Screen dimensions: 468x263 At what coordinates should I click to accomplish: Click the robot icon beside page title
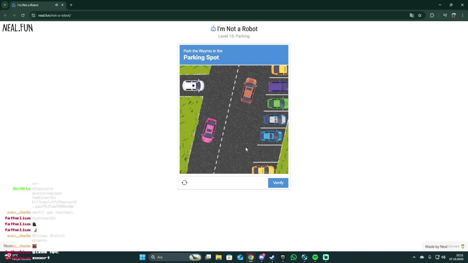tap(213, 28)
